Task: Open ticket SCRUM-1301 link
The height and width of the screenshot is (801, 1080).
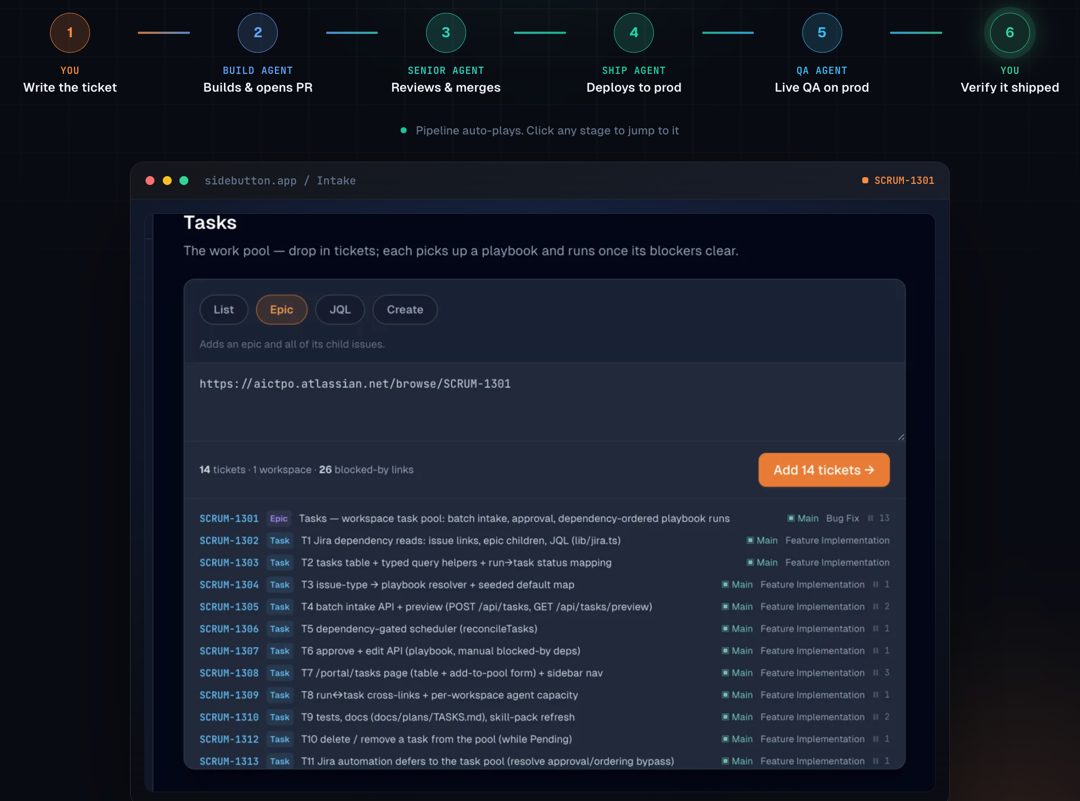Action: point(229,518)
